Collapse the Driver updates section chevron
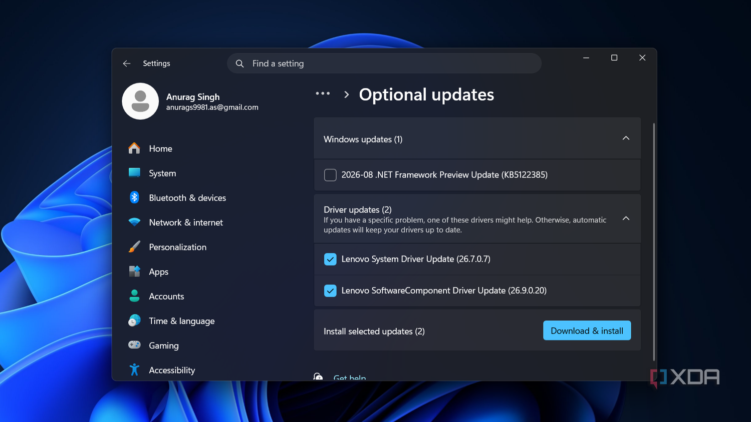751x422 pixels. point(626,218)
